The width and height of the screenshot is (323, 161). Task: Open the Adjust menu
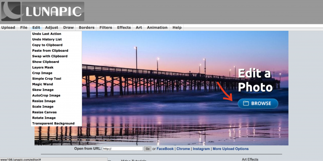pyautogui.click(x=52, y=27)
